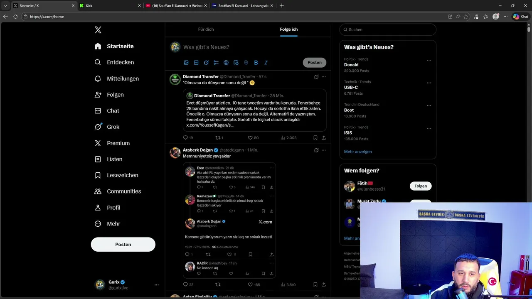This screenshot has height=299, width=532.
Task: Open Entdecken in the sidebar
Action: pyautogui.click(x=114, y=62)
